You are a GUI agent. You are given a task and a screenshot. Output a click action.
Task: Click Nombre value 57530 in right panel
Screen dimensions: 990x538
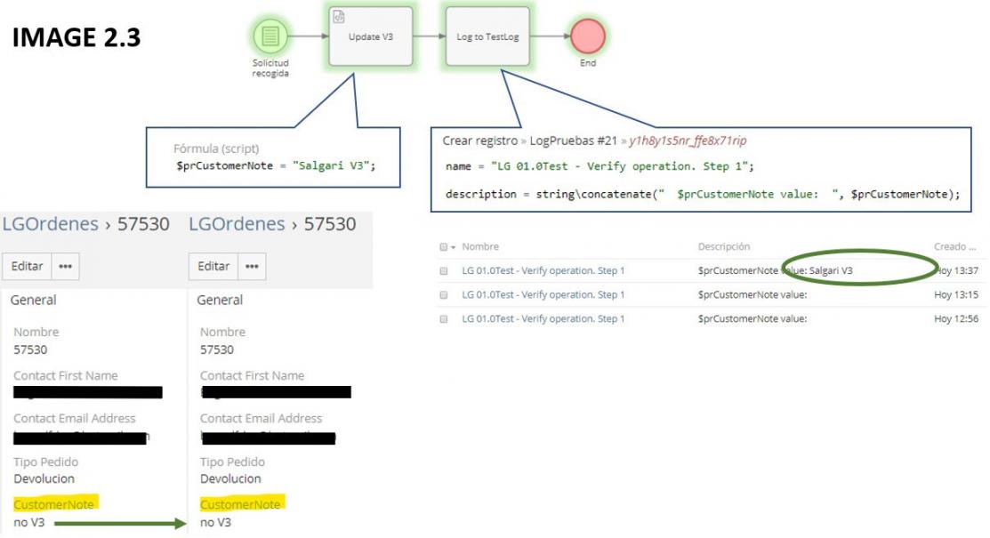point(216,349)
